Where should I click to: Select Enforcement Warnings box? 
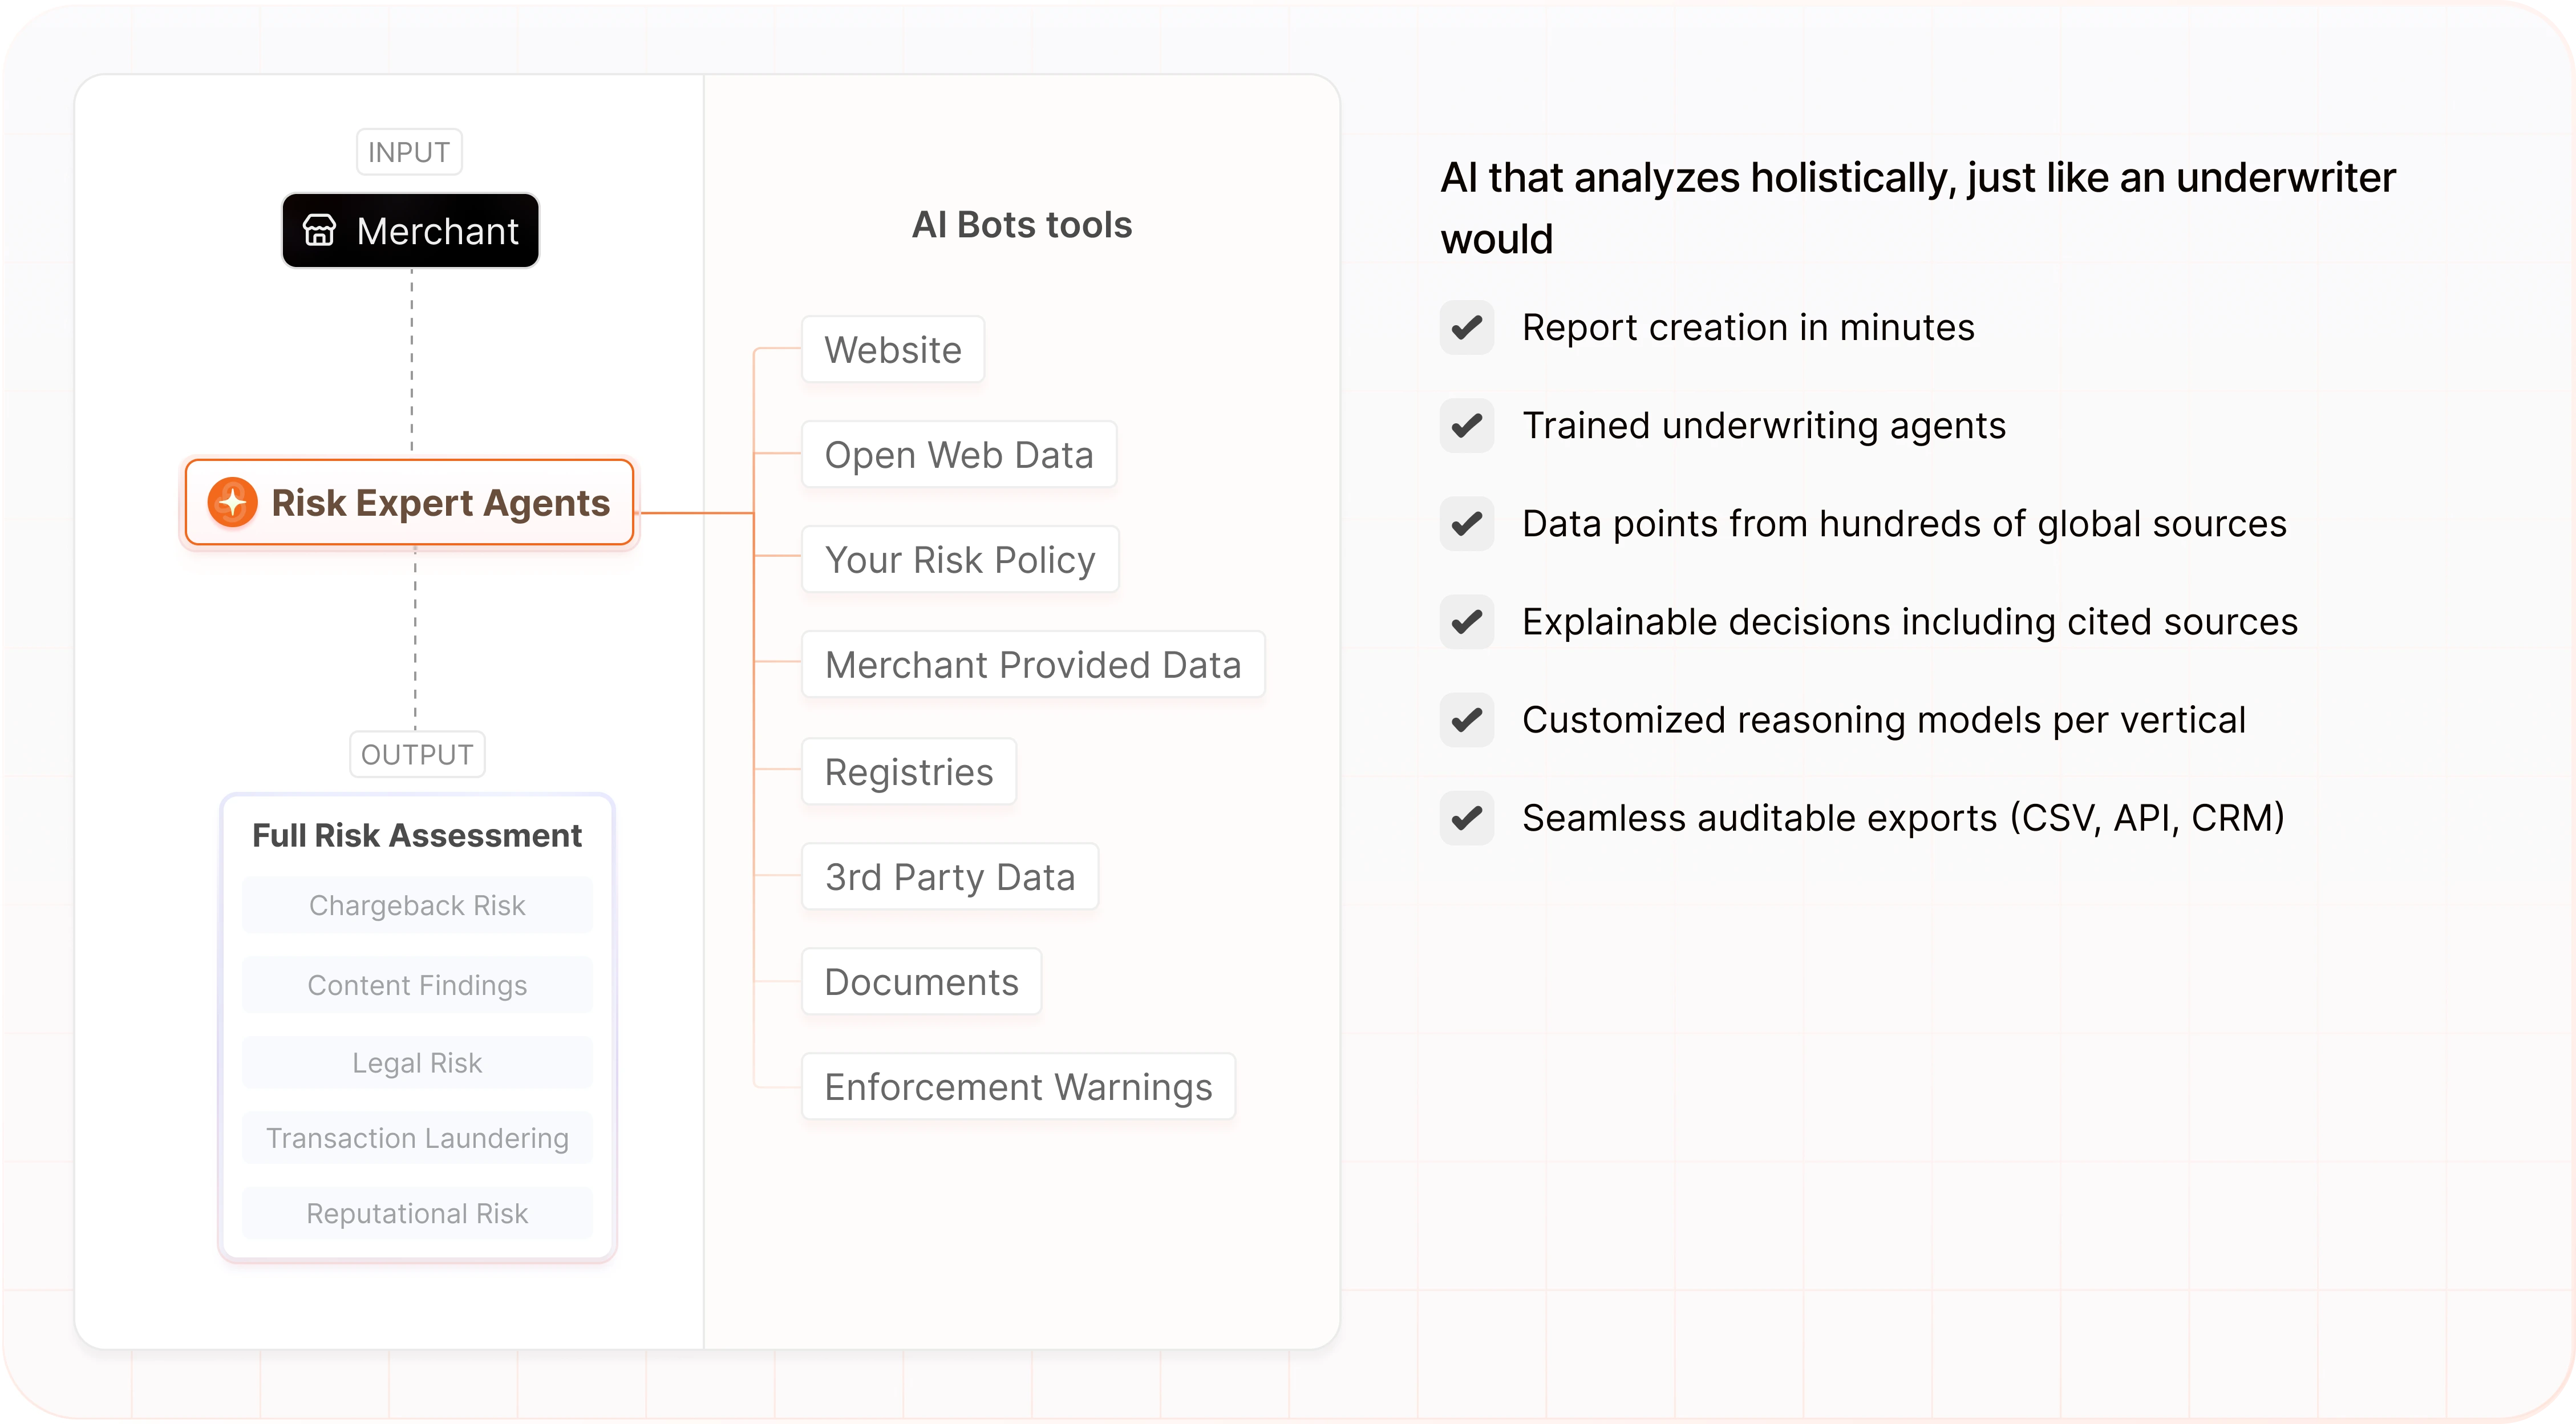tap(1018, 1086)
